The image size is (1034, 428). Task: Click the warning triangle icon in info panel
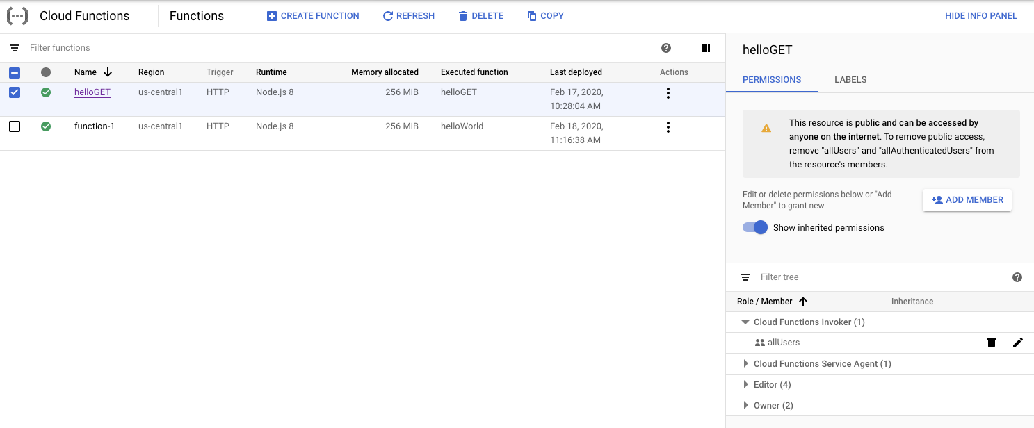(766, 128)
